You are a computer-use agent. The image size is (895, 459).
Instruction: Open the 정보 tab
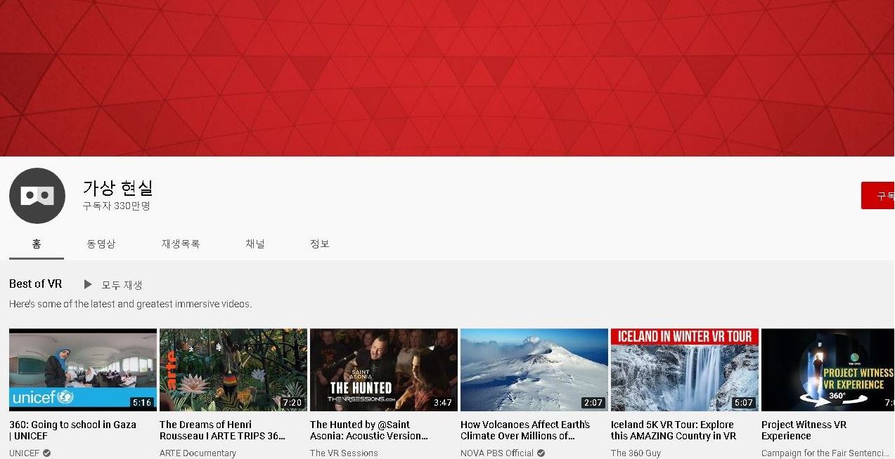pos(320,244)
